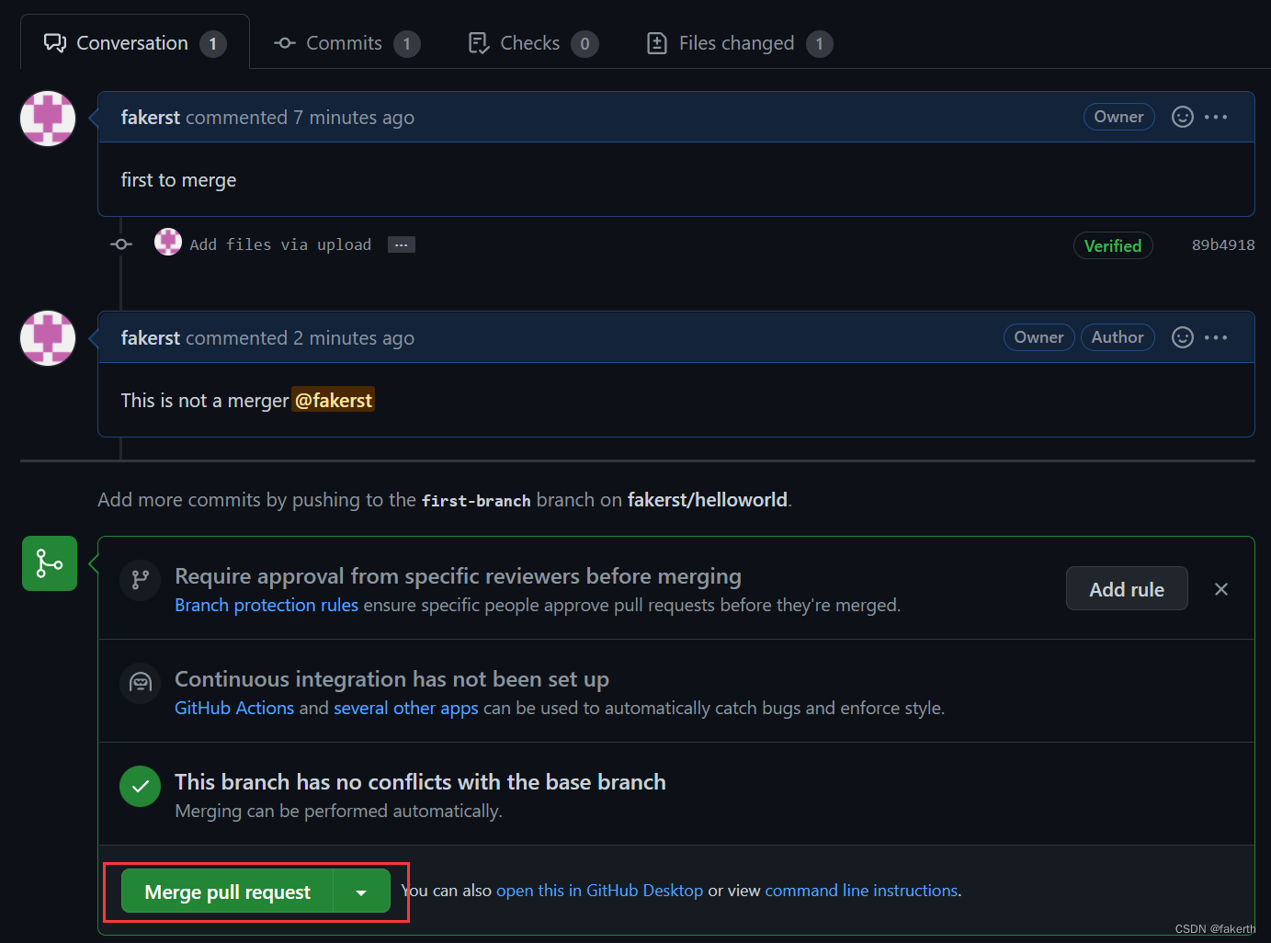
Task: Click the first-branch branch name
Action: point(476,501)
